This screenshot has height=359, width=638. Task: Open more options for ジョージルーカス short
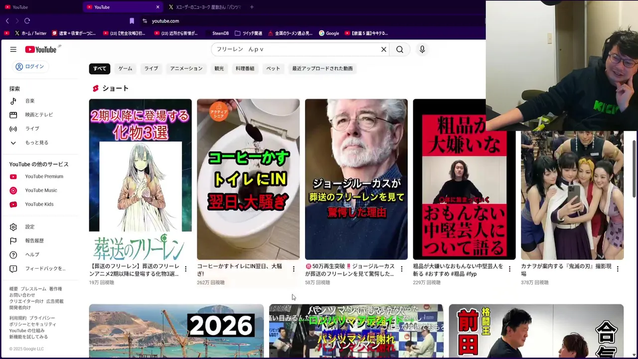click(402, 269)
